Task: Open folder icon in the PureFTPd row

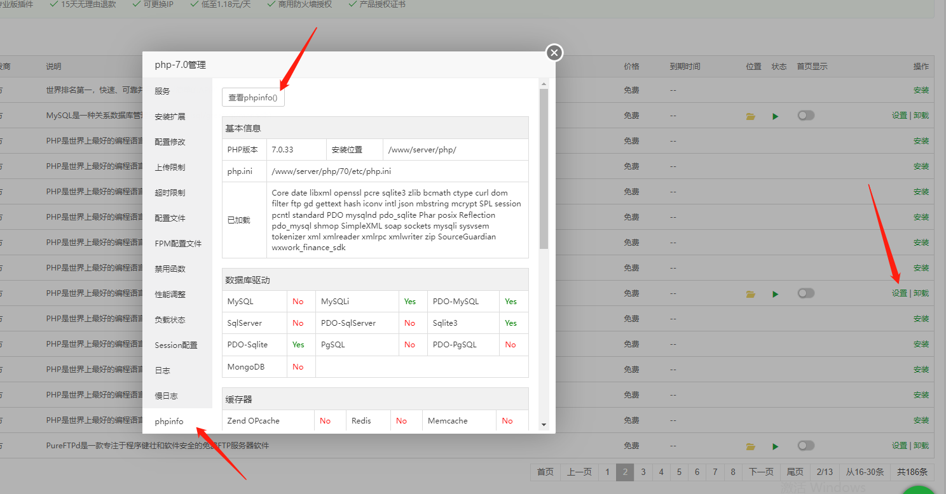Action: 751,446
